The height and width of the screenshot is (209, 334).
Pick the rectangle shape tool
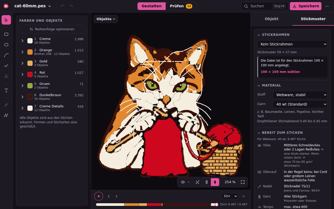6,34
